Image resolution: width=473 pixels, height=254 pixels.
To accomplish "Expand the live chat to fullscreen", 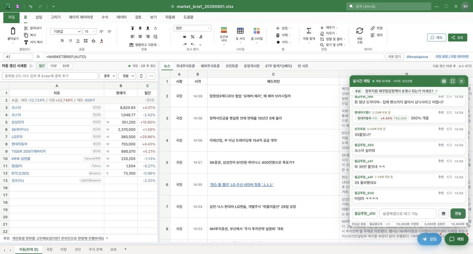I will [x=453, y=81].
